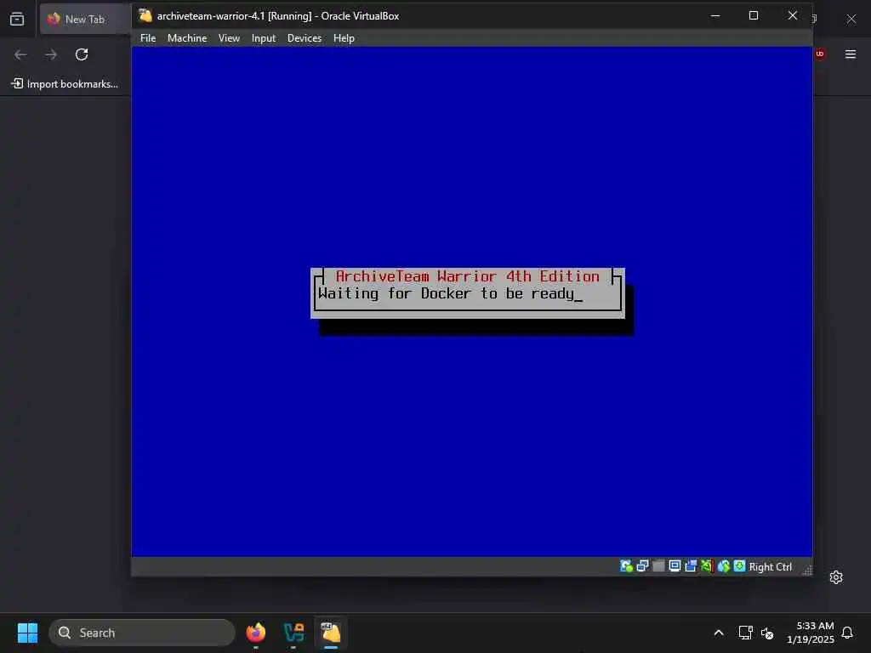The image size is (871, 653).
Task: Open the Firefox hamburger application menu
Action: click(851, 54)
